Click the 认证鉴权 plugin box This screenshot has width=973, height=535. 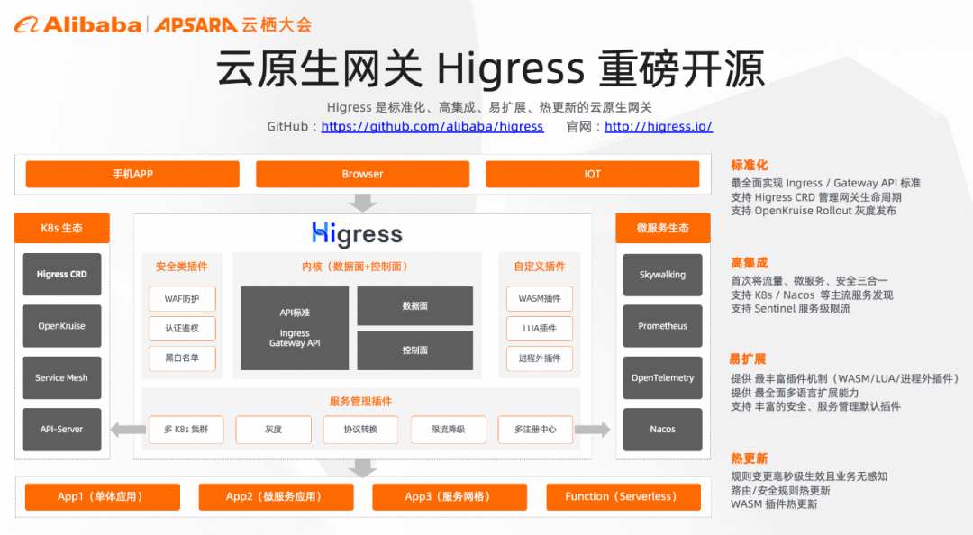click(x=182, y=329)
